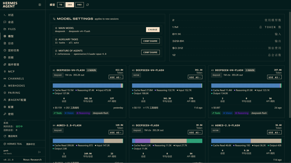Click CONFIGURE for Mixture of Agents
This screenshot has width=291, height=163.
150,52
